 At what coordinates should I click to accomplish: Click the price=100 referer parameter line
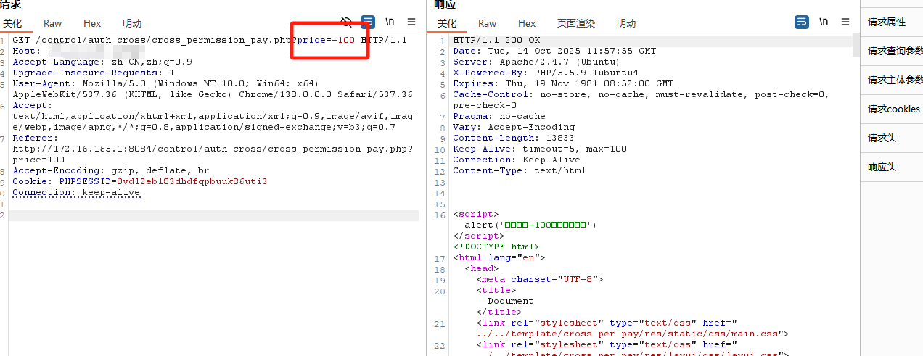pyautogui.click(x=38, y=160)
